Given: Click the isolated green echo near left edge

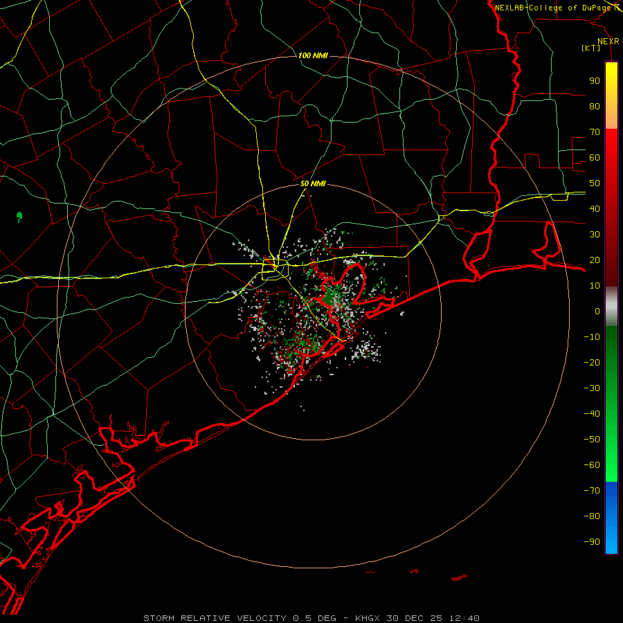Looking at the screenshot, I should (19, 217).
